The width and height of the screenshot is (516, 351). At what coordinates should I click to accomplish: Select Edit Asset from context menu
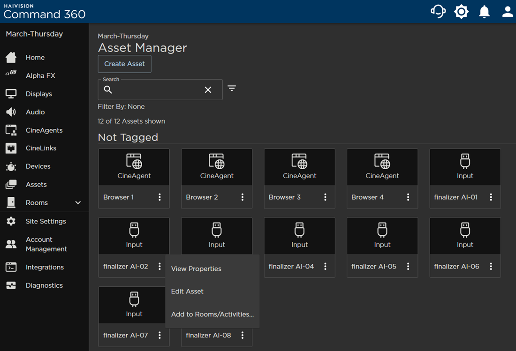pos(212,291)
